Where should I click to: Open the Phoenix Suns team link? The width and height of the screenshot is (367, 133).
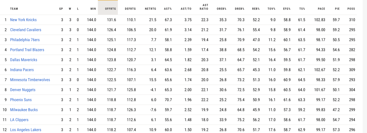coord(21,100)
